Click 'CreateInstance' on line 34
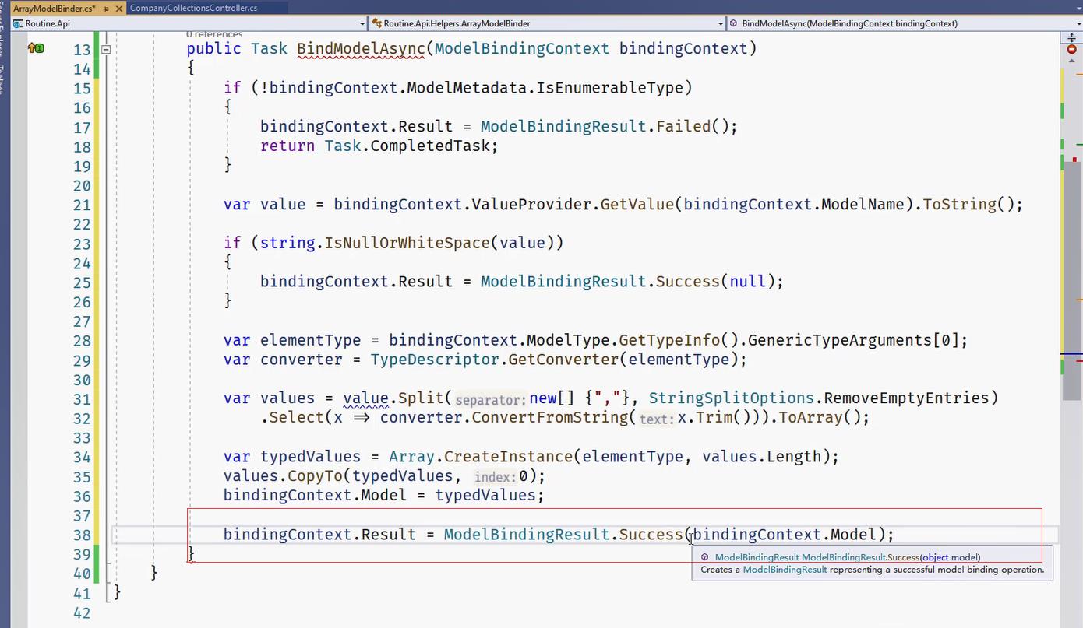 [508, 456]
